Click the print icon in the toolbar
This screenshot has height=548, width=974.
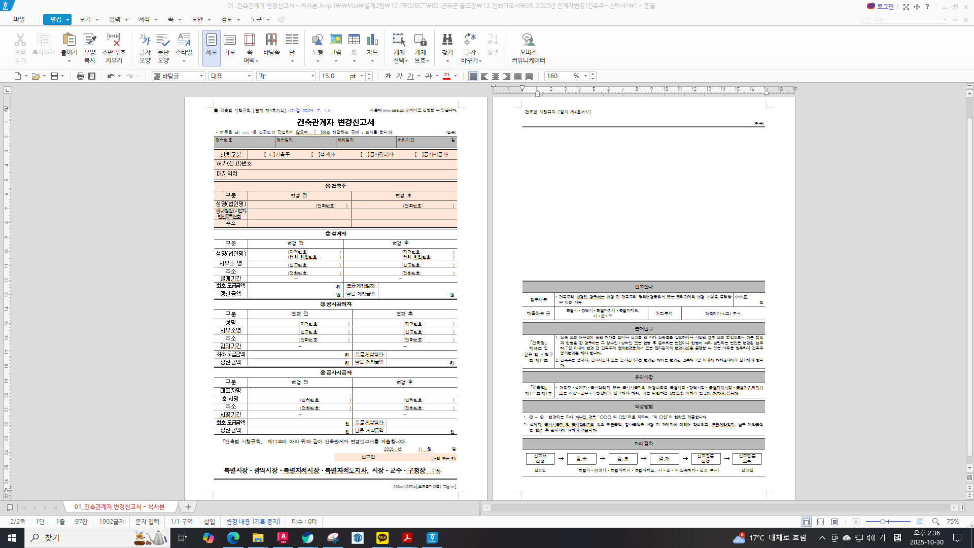tap(80, 76)
